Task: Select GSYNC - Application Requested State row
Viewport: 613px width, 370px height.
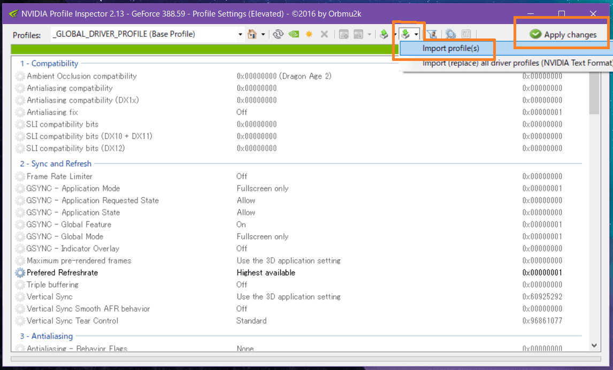Action: [297, 201]
